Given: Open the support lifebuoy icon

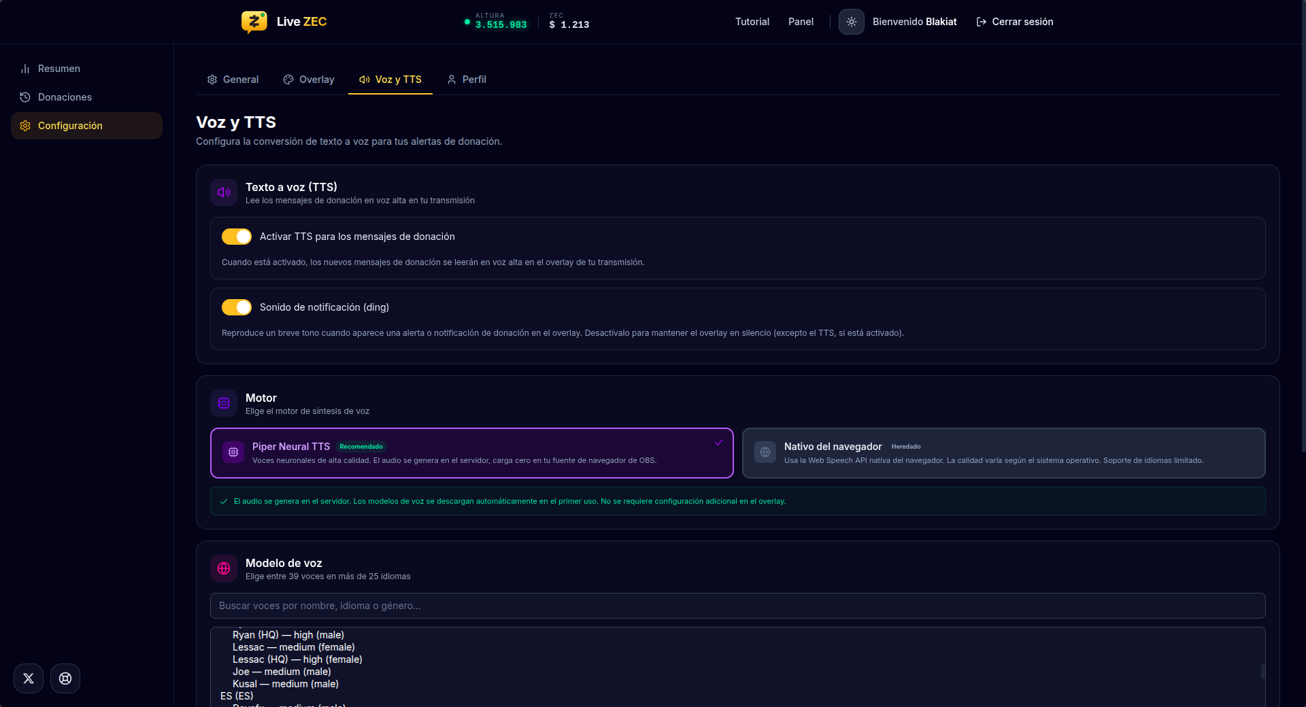Looking at the screenshot, I should (65, 678).
